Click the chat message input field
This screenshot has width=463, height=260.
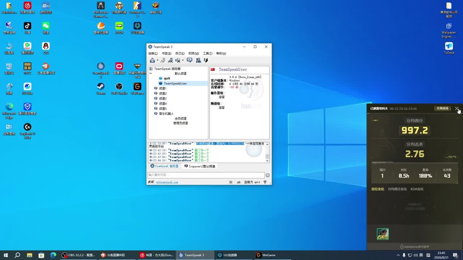[x=206, y=175]
